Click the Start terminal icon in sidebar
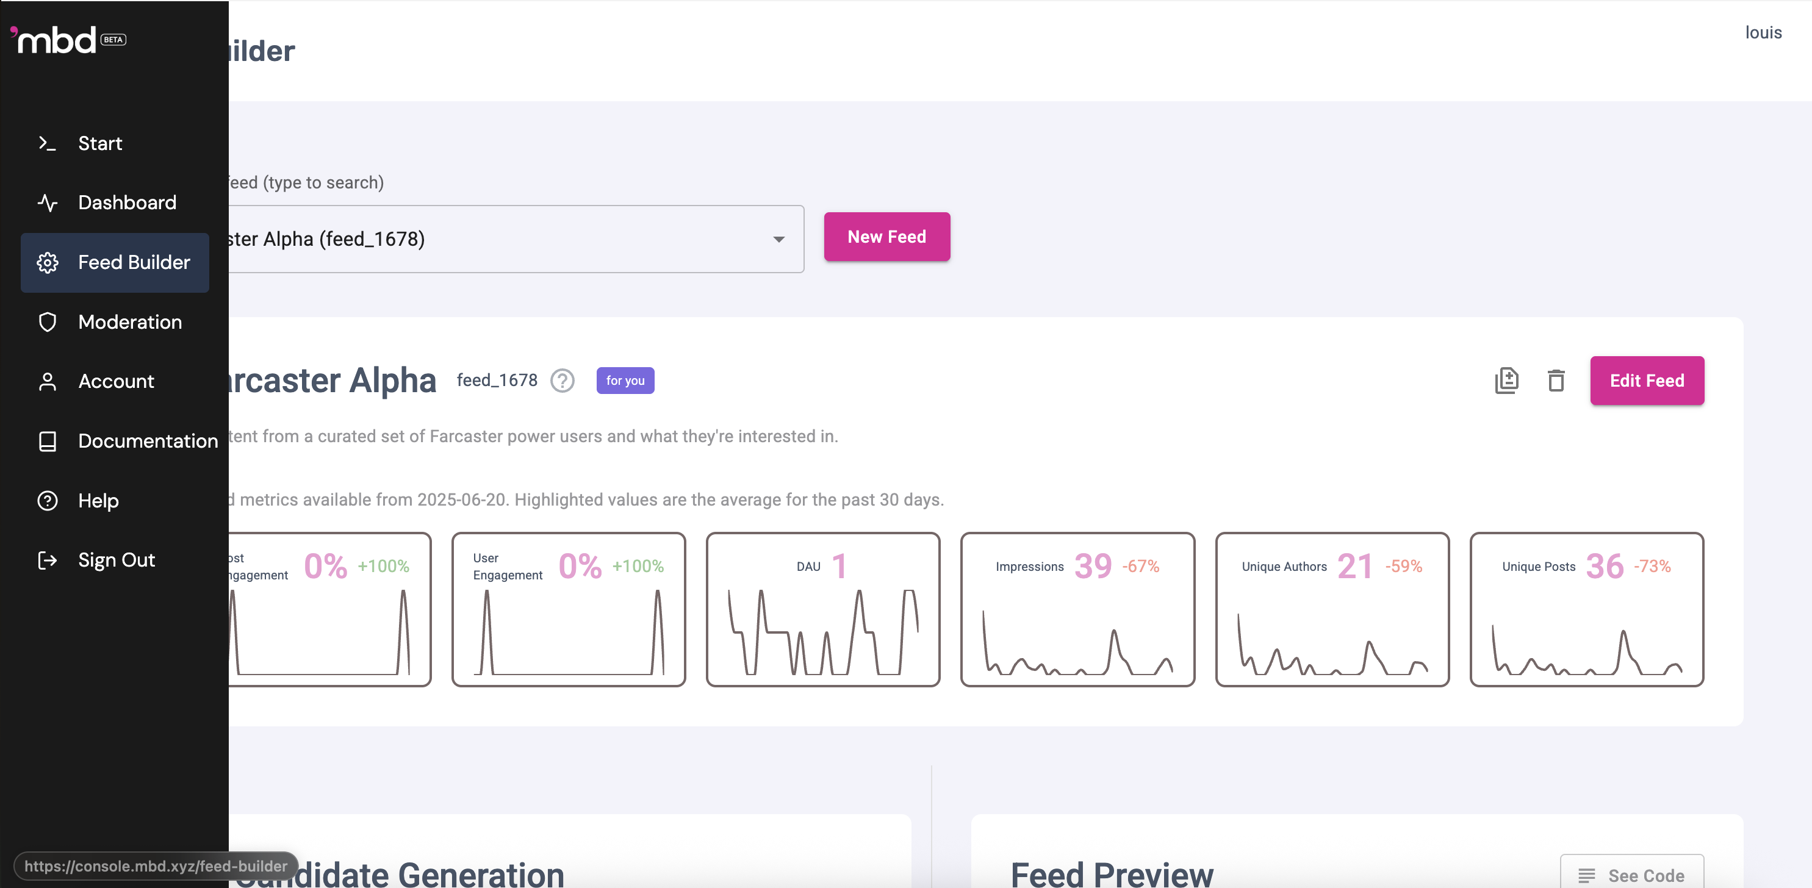Image resolution: width=1812 pixels, height=888 pixels. click(x=47, y=143)
